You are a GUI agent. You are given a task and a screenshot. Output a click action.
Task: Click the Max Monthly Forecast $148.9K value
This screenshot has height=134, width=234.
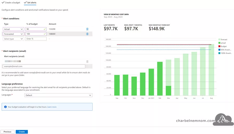point(157,29)
